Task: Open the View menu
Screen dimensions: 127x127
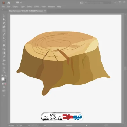Action: pyautogui.click(x=43, y=7)
